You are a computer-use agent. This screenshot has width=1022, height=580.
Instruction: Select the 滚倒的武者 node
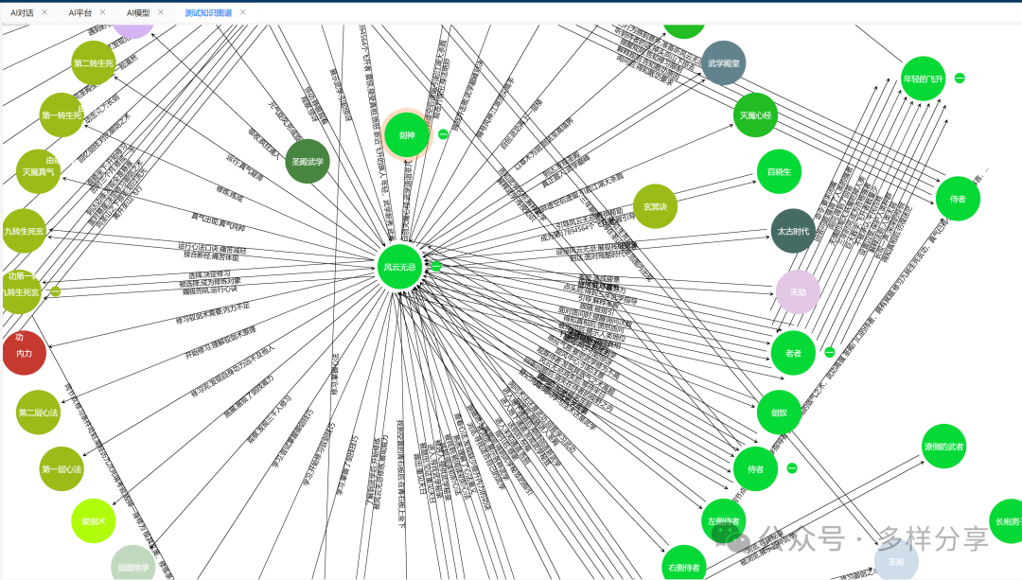[943, 446]
